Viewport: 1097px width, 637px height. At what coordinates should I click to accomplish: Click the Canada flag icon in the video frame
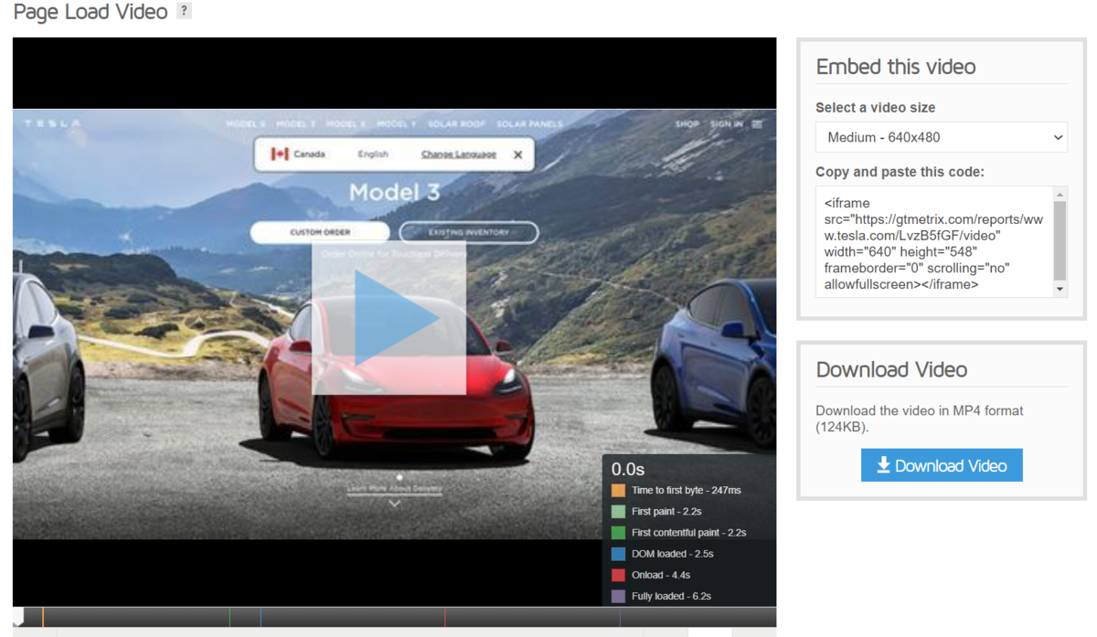280,154
